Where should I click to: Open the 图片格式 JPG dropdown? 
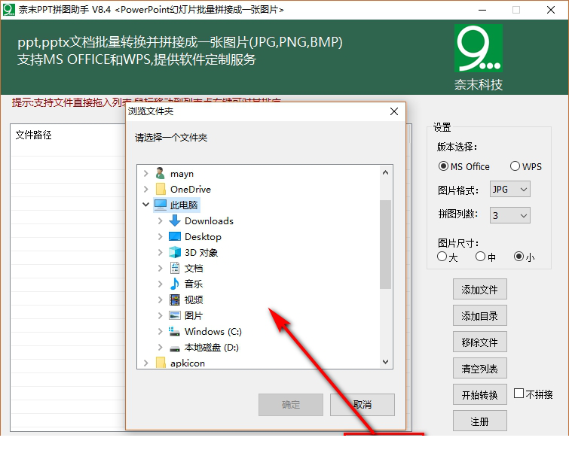tap(510, 189)
